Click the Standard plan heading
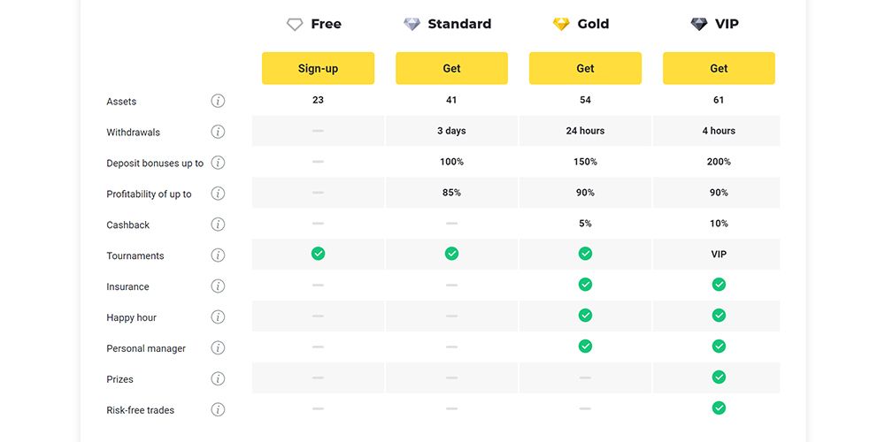 pyautogui.click(x=459, y=24)
